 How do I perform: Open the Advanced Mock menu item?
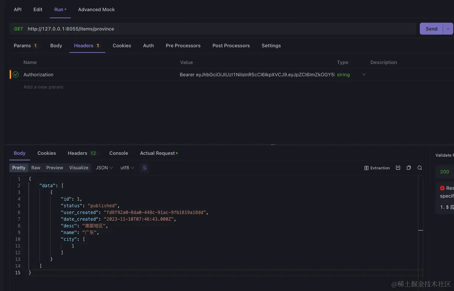(96, 9)
